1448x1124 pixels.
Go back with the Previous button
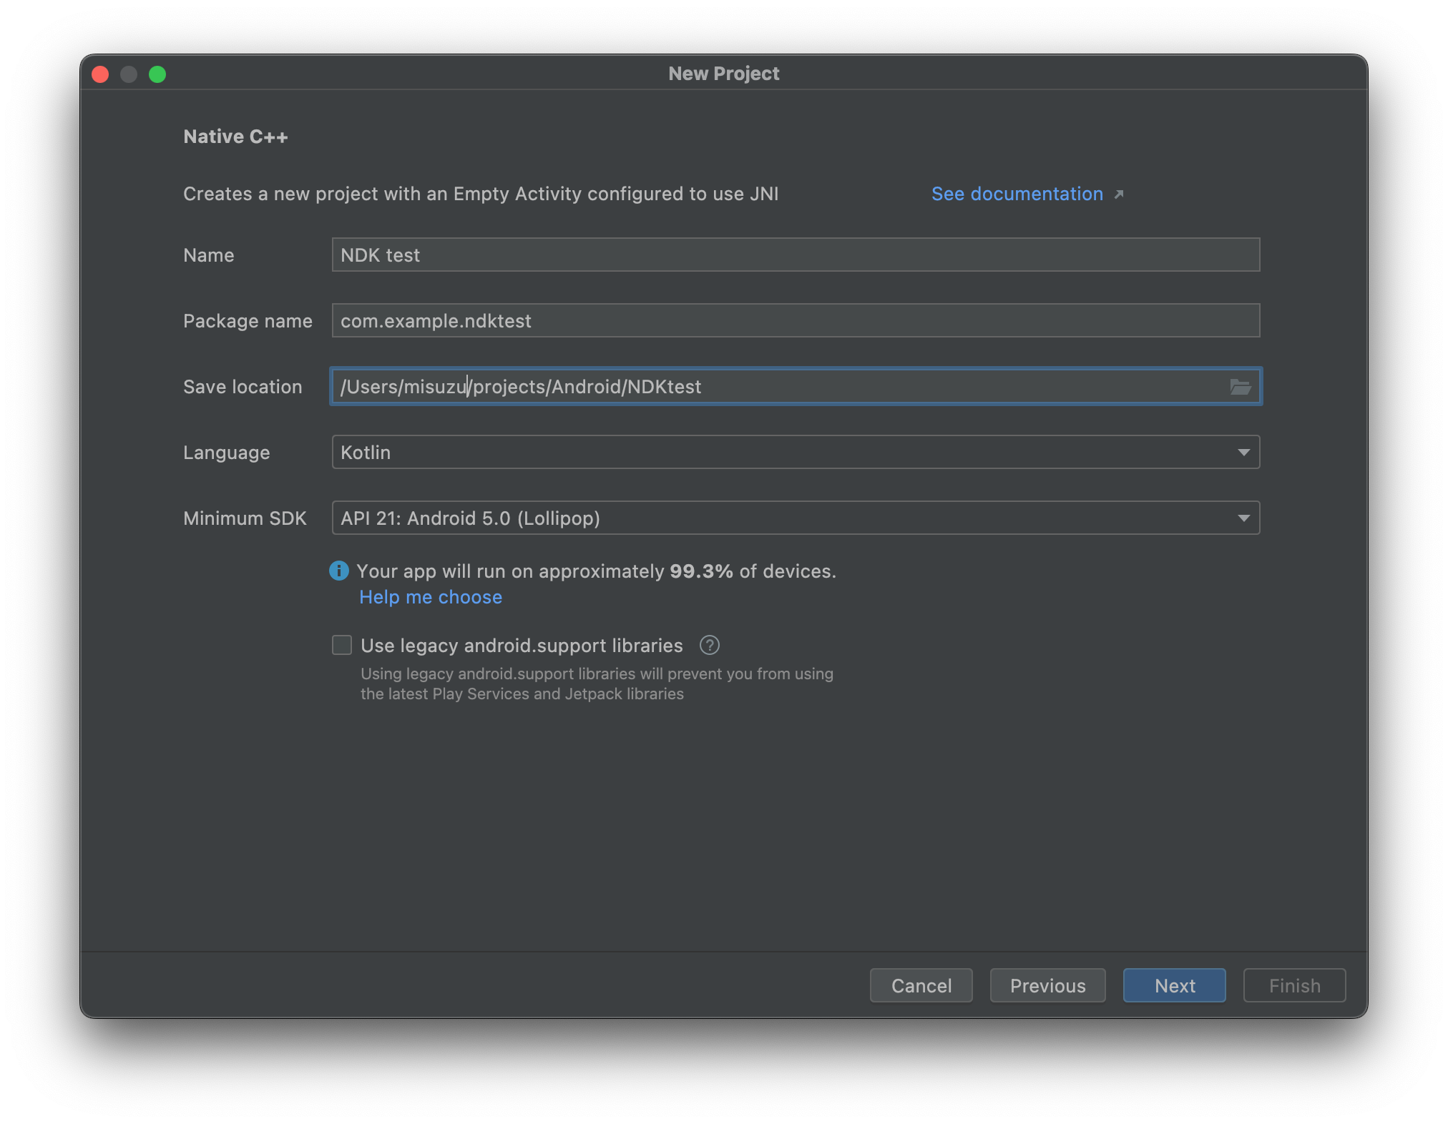pos(1047,986)
